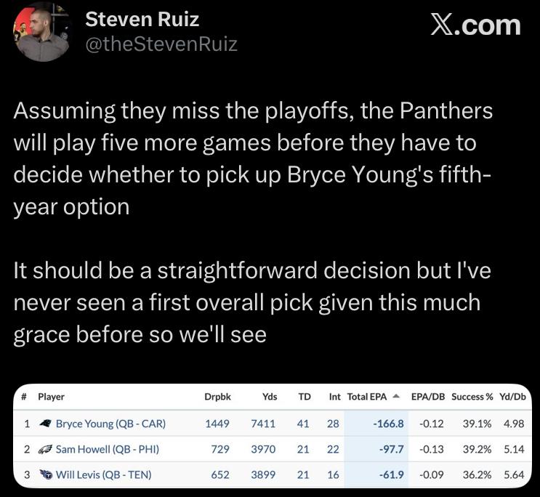
Task: Sort by the TD column header
Action: (x=305, y=397)
